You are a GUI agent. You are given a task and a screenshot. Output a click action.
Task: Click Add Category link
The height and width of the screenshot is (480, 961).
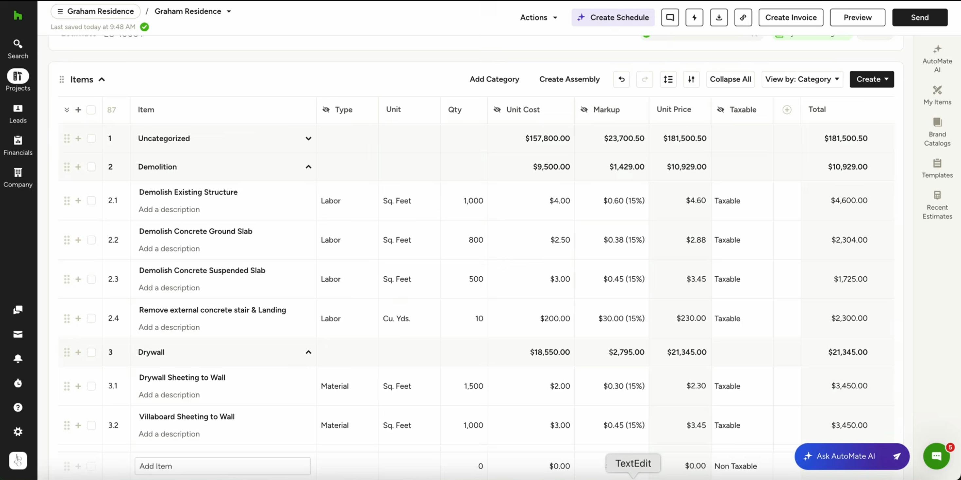click(x=494, y=79)
